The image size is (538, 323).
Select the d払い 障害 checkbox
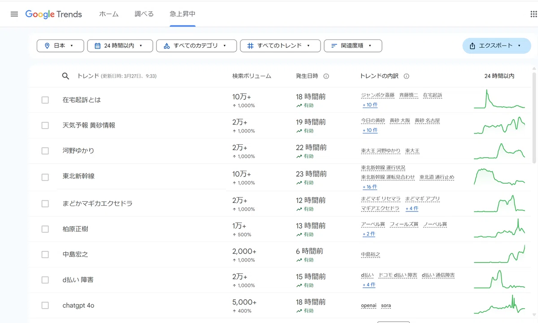45,280
